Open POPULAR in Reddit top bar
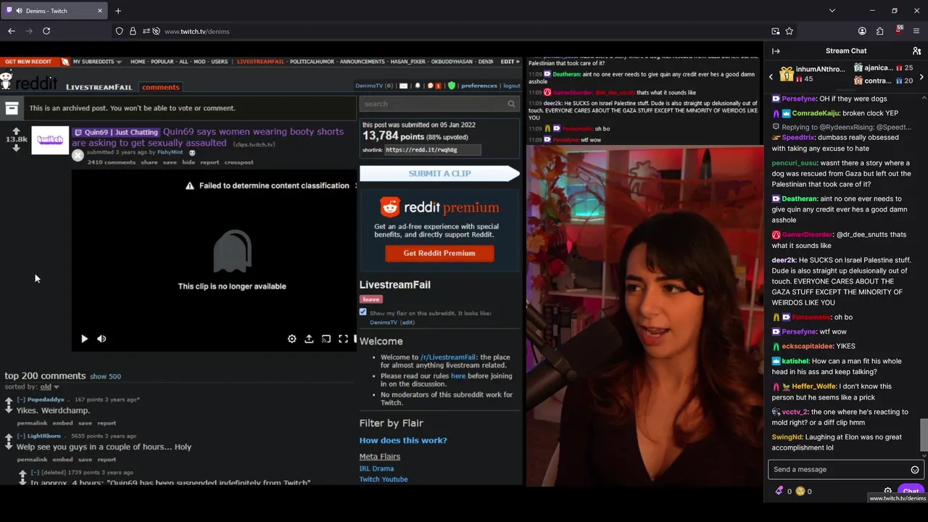 [162, 62]
